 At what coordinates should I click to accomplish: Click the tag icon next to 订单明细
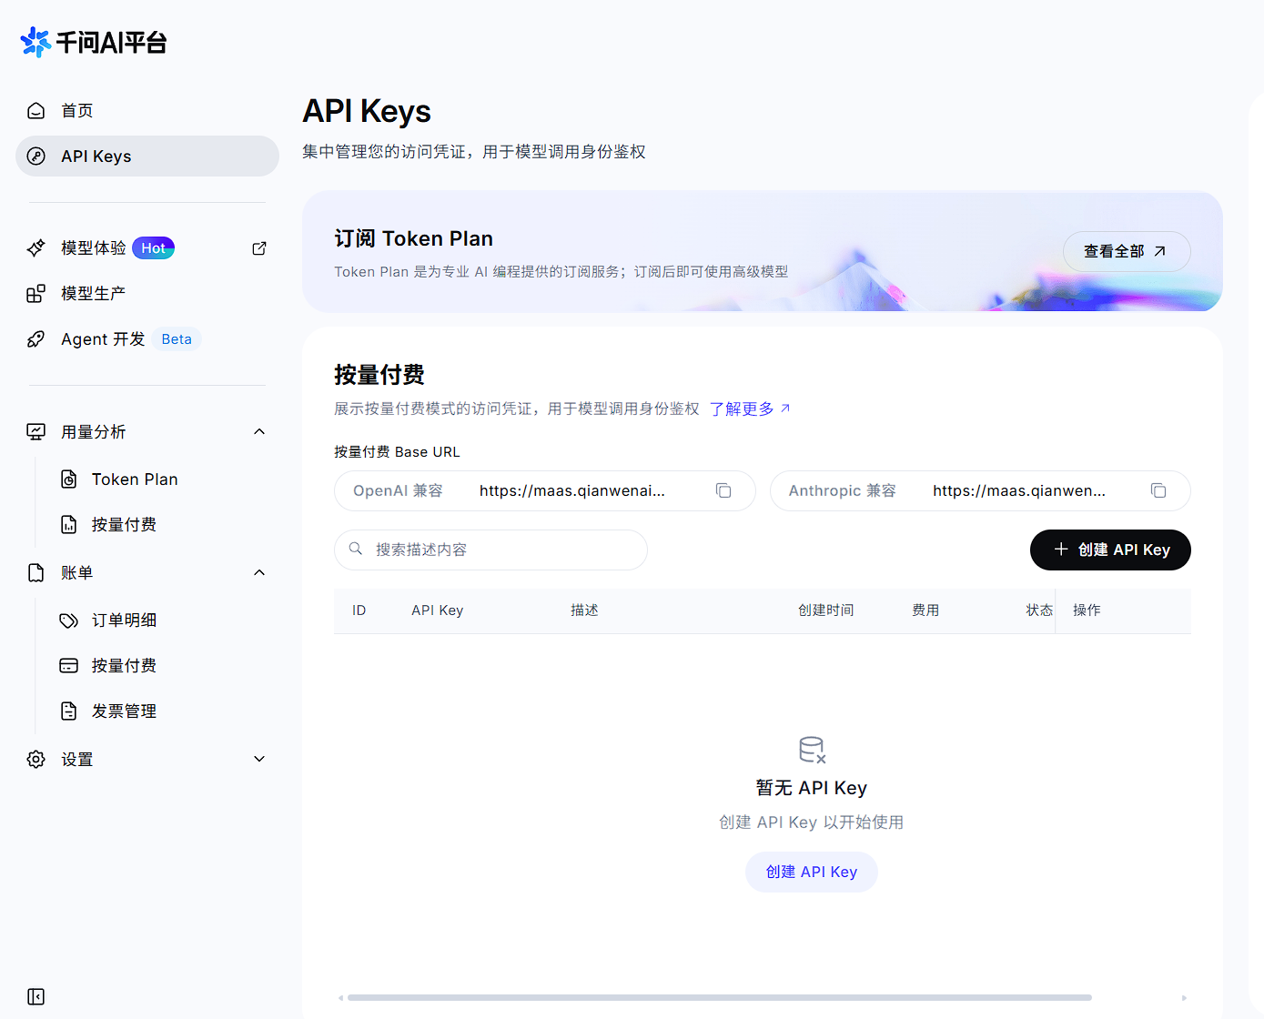click(x=69, y=620)
